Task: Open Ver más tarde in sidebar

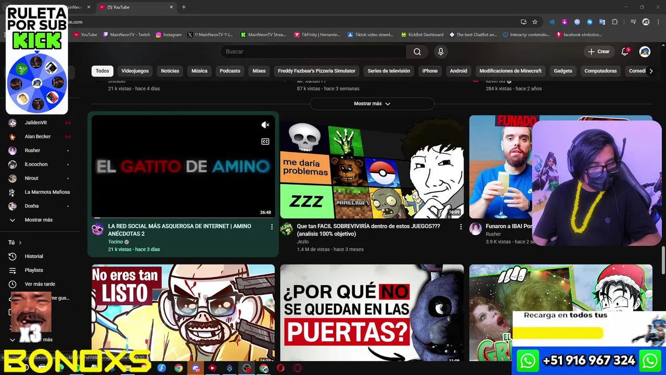Action: coord(40,284)
